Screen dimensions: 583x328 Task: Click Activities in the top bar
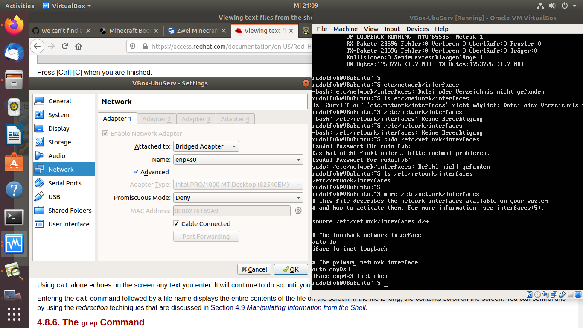pyautogui.click(x=20, y=6)
